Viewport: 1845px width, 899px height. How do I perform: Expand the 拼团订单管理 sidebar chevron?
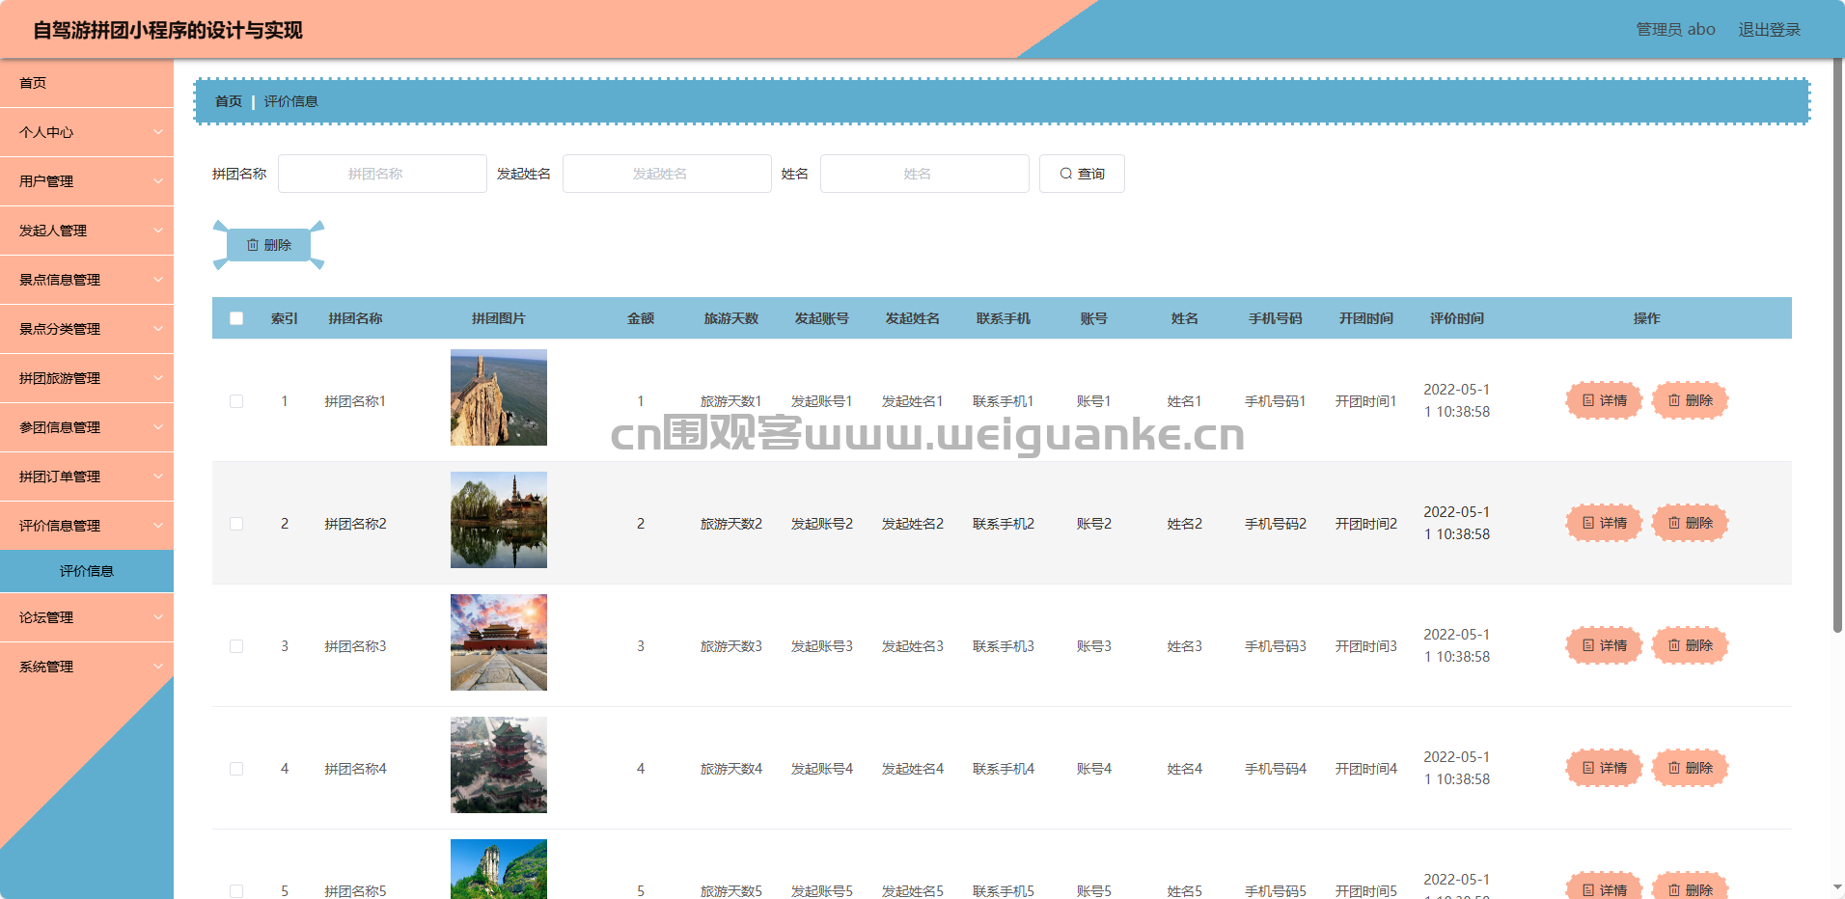click(158, 477)
